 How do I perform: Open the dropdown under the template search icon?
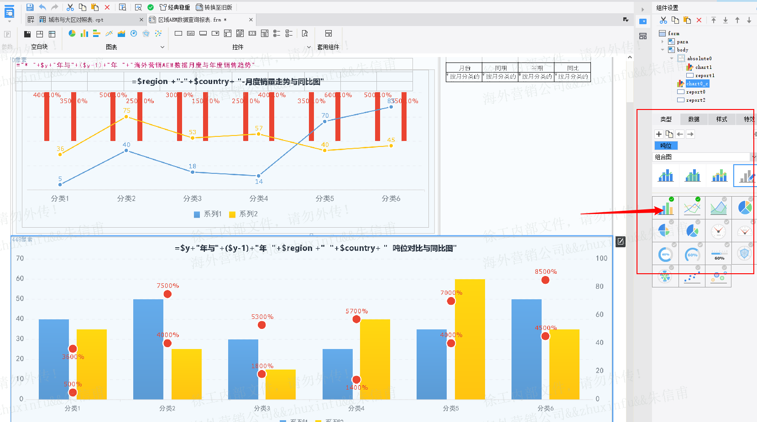[9, 21]
